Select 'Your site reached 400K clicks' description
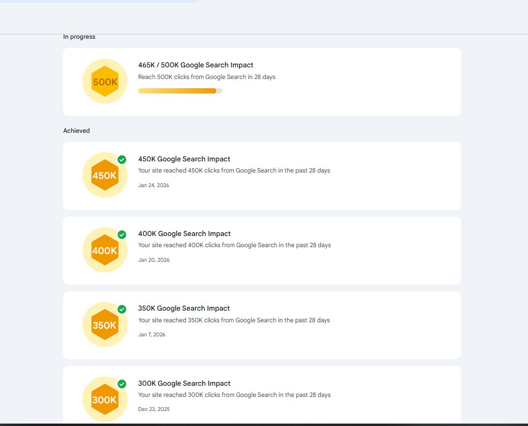Screen dimensions: 528x426 (234, 245)
